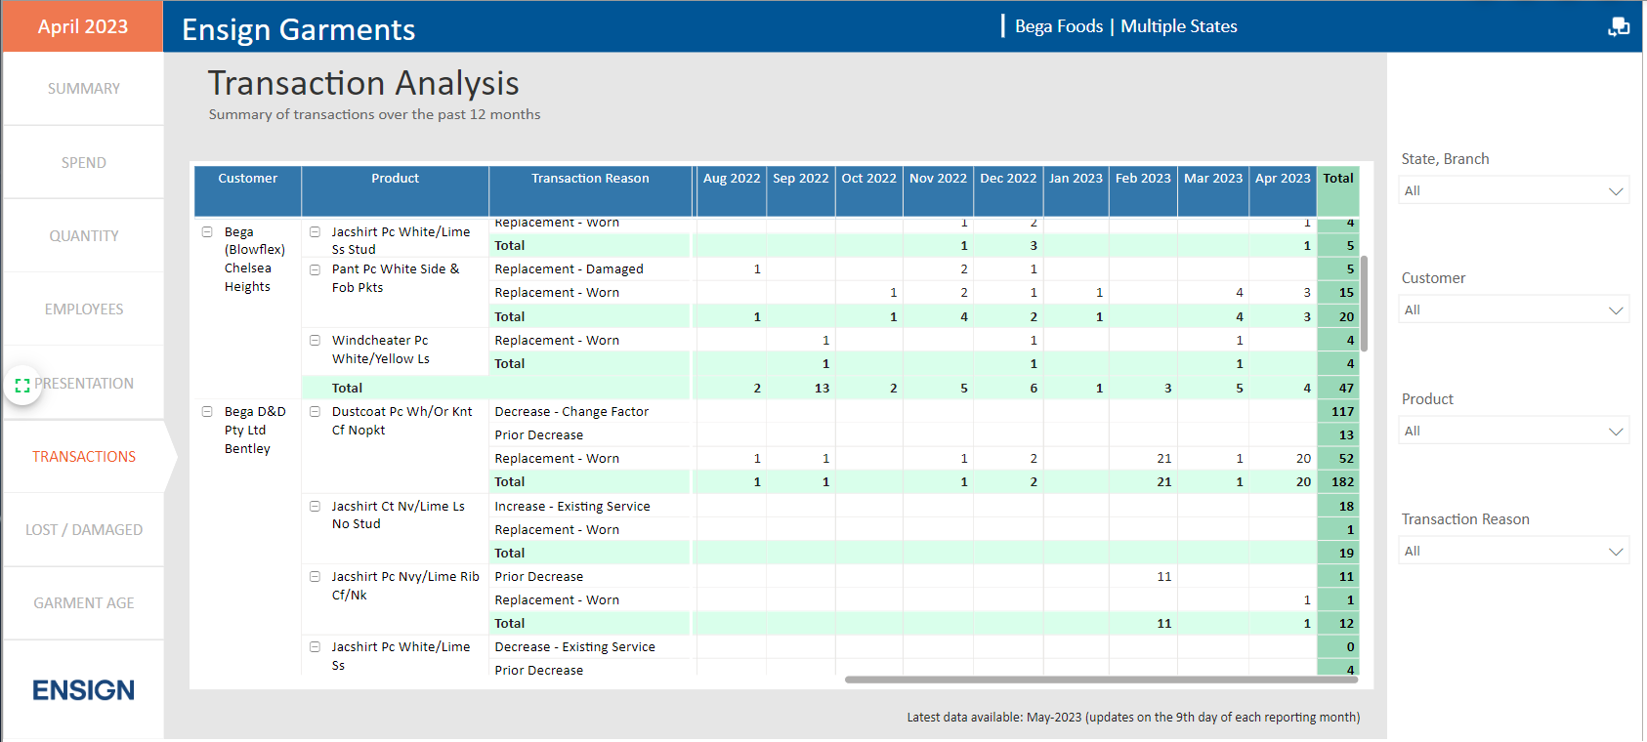Click the table's horizontal scrollbar

pyautogui.click(x=1100, y=680)
